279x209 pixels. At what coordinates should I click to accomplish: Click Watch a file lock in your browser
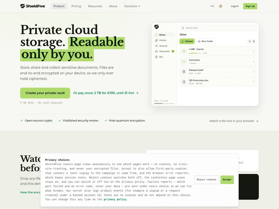[234, 121]
